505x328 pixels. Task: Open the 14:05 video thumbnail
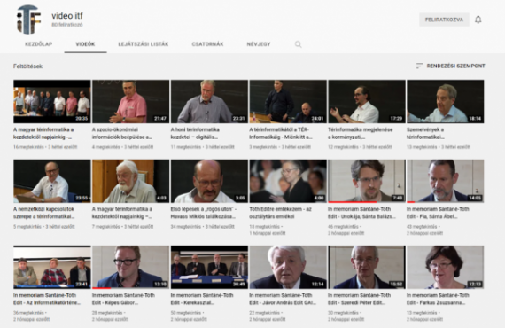tap(446, 181)
